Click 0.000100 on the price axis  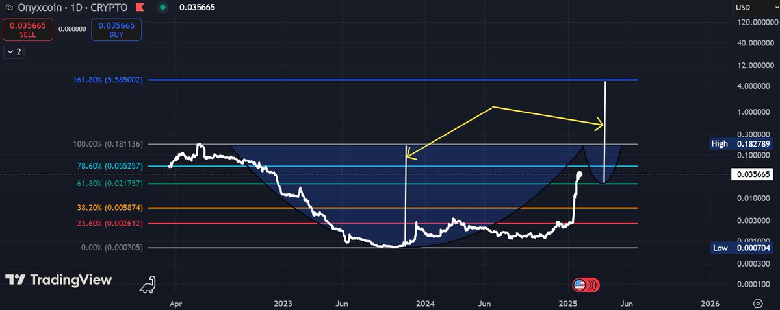point(754,284)
